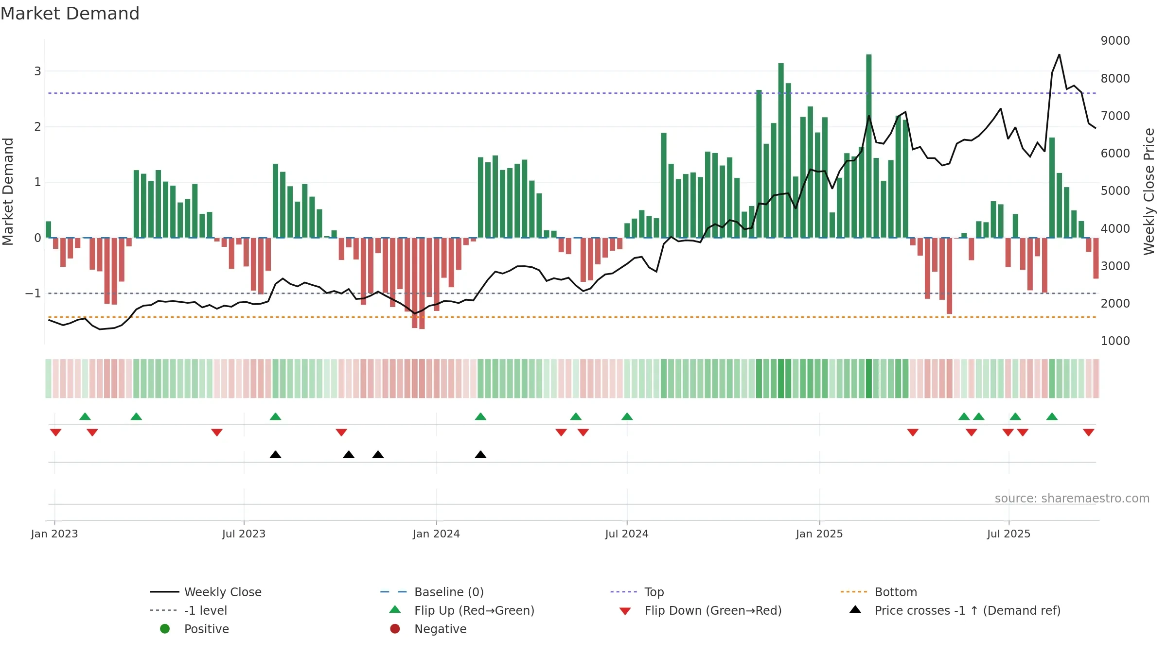Click the Flip Up (Red→Green) legend text
The image size is (1167, 656).
(x=475, y=610)
